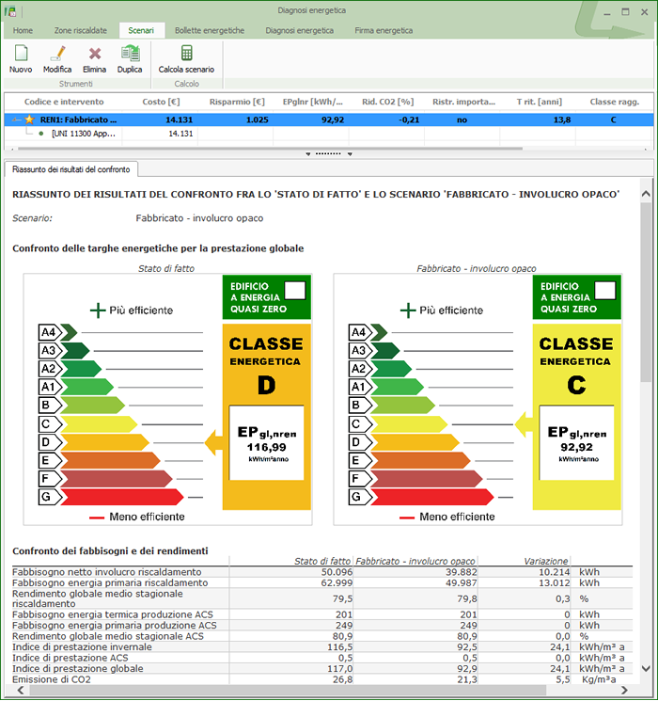Sort by Rid. CO2 [%] column header
658x701 pixels.
tap(387, 102)
